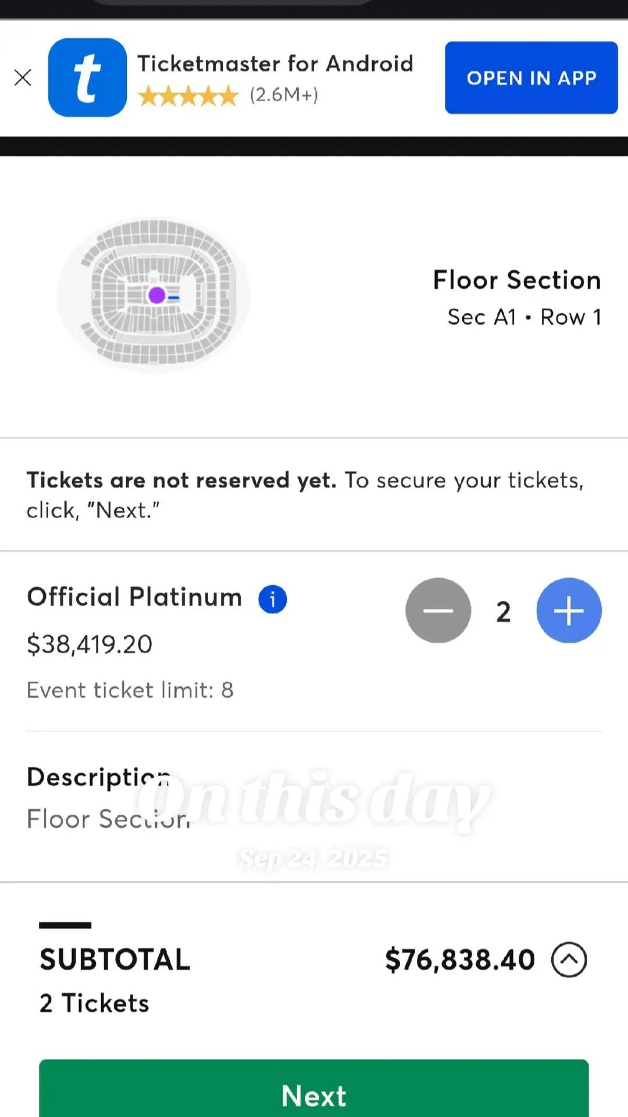Image resolution: width=628 pixels, height=1117 pixels.
Task: Decrease ticket quantity with minus button
Action: coord(438,610)
